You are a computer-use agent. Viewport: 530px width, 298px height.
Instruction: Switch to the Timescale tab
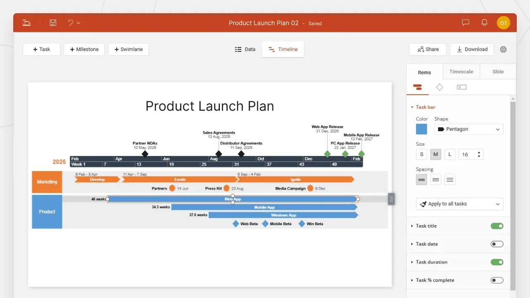coord(461,72)
